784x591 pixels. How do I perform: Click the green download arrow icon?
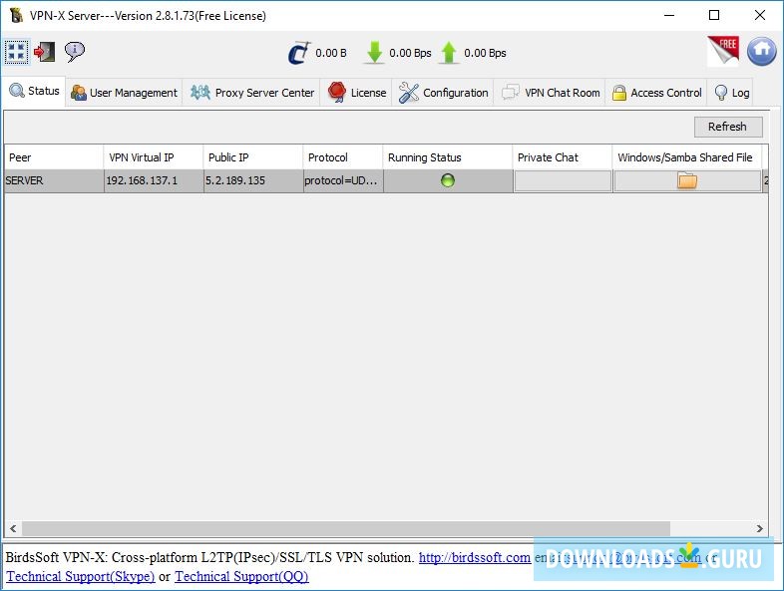[374, 53]
